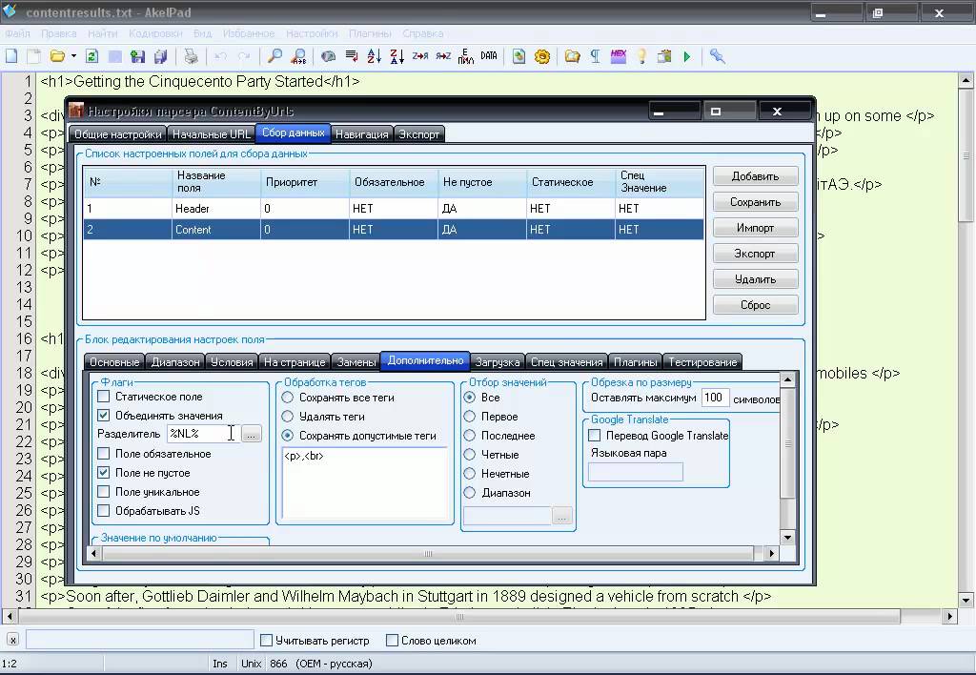Image resolution: width=976 pixels, height=675 pixels.
Task: Click the find magnifier icon
Action: coord(274,56)
